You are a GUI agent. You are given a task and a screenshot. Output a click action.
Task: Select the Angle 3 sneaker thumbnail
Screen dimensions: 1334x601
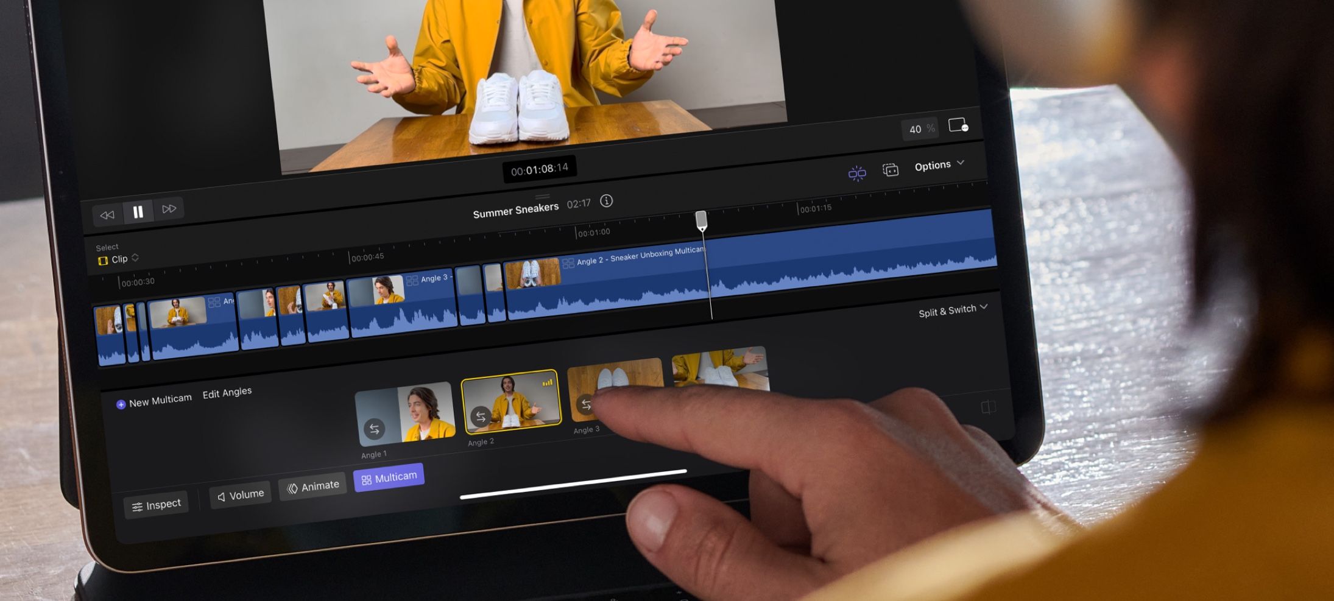click(615, 390)
